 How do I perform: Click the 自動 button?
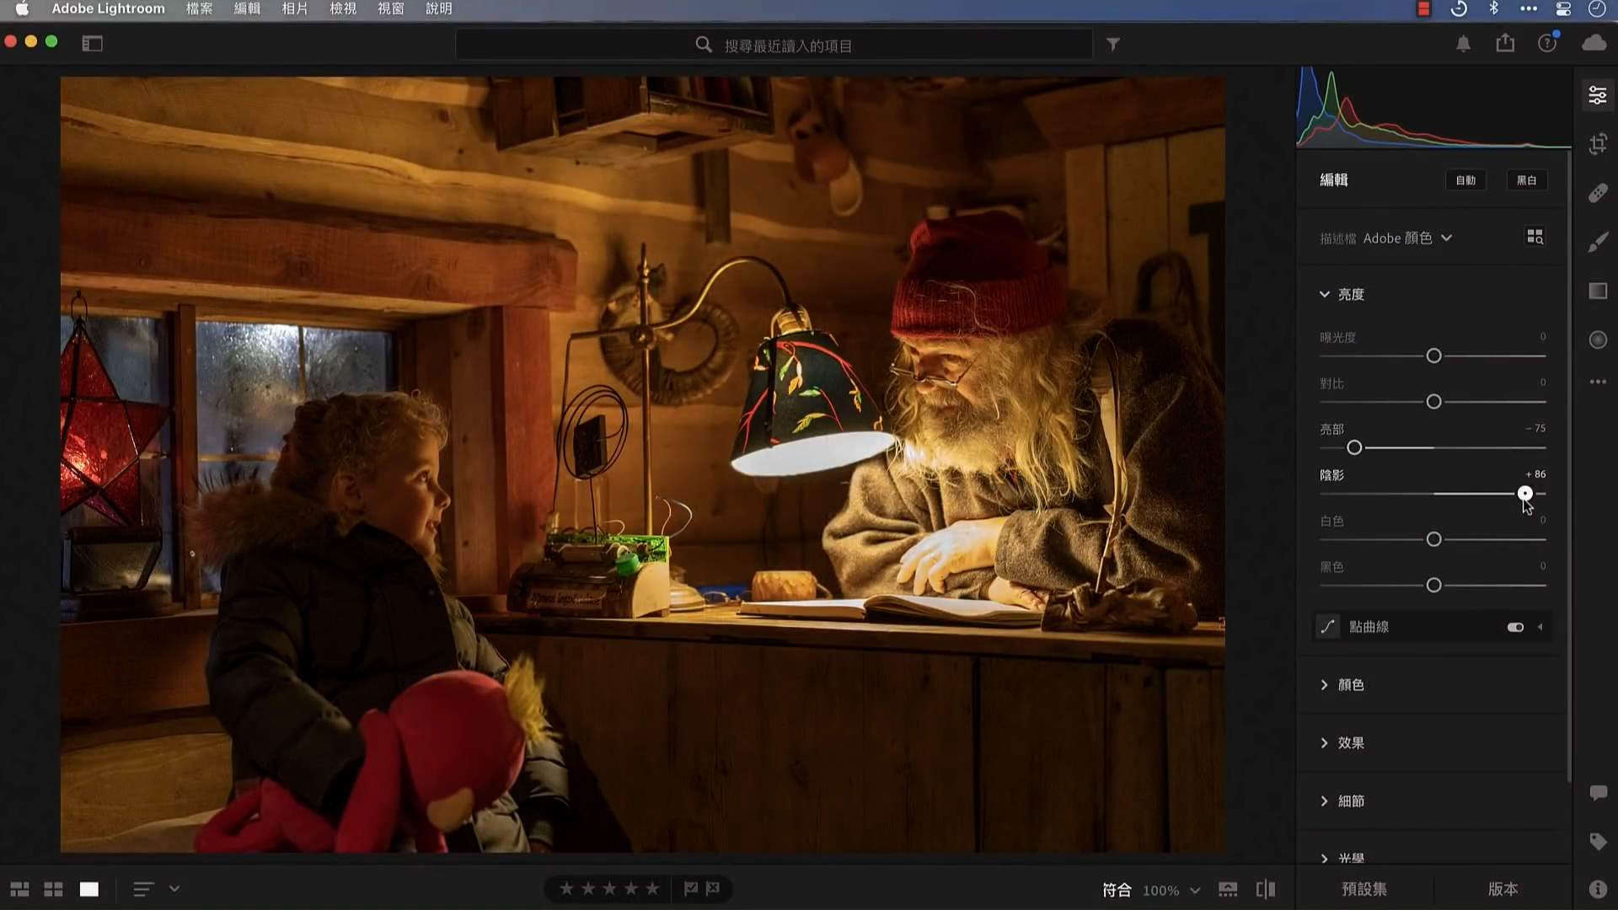(1465, 180)
